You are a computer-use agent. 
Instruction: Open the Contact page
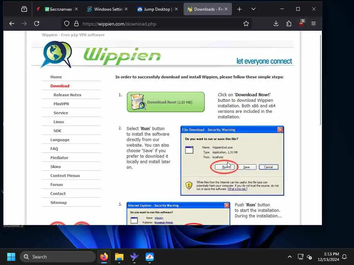(58, 194)
